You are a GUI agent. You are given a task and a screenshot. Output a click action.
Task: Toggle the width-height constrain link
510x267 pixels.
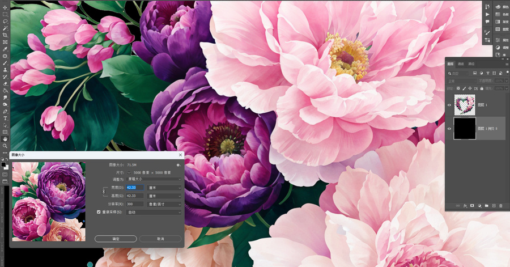(x=104, y=192)
